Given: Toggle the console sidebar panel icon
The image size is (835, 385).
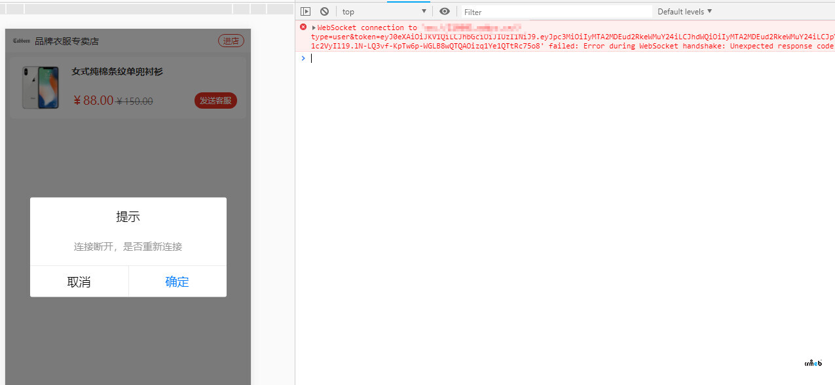Looking at the screenshot, I should pos(305,11).
